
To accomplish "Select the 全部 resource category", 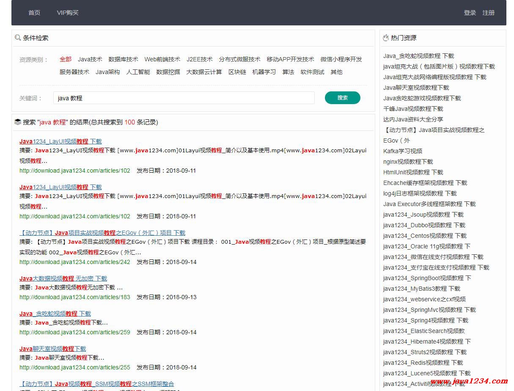I will pos(66,59).
